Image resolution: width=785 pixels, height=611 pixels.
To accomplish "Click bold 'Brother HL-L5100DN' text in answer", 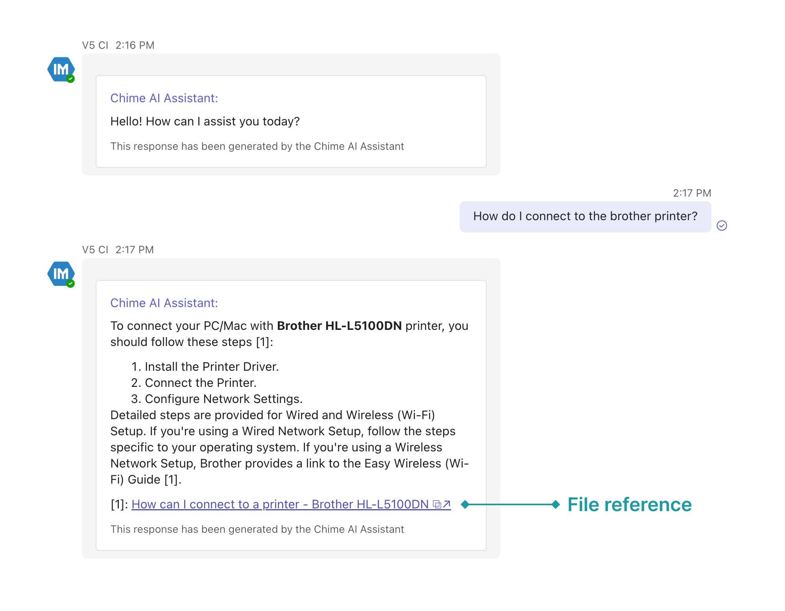I will (339, 326).
